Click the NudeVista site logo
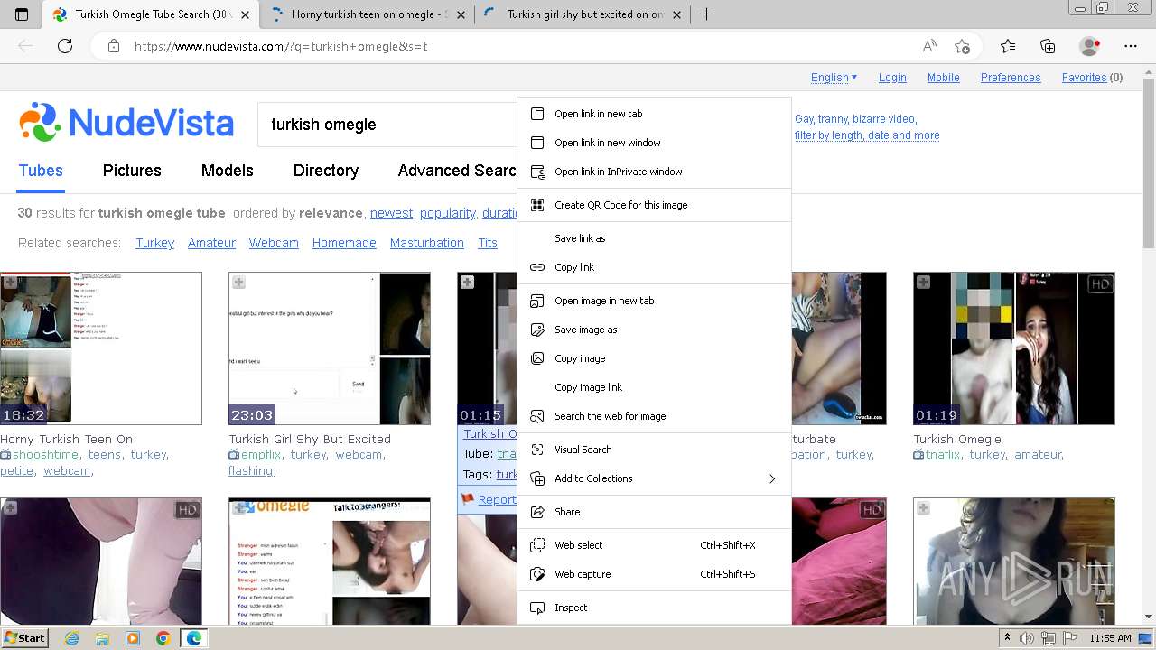Viewport: 1156px width, 650px height. 126,123
